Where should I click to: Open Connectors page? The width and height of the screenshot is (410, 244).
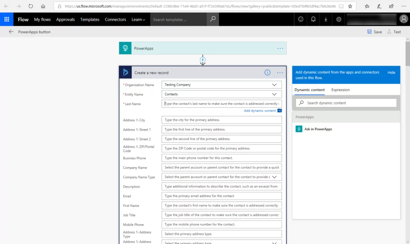(x=115, y=19)
